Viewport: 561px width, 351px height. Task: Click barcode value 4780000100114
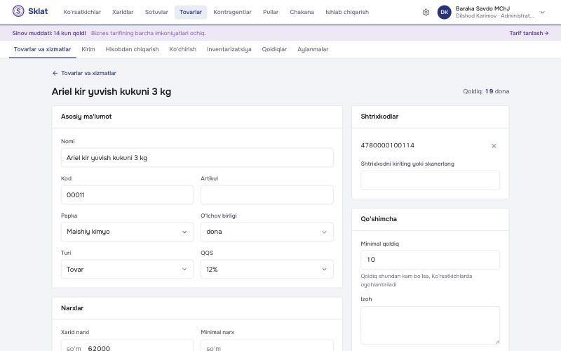point(388,145)
